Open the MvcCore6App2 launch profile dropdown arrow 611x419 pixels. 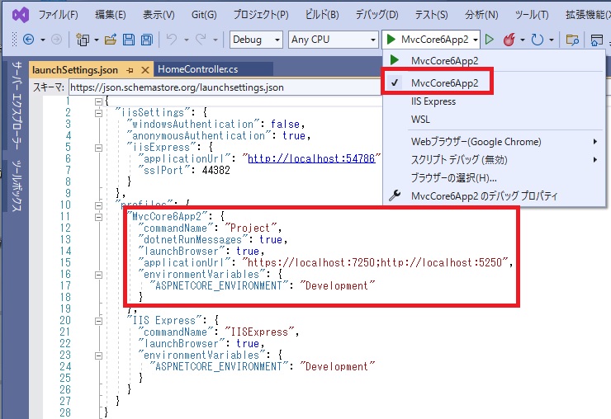coord(476,40)
